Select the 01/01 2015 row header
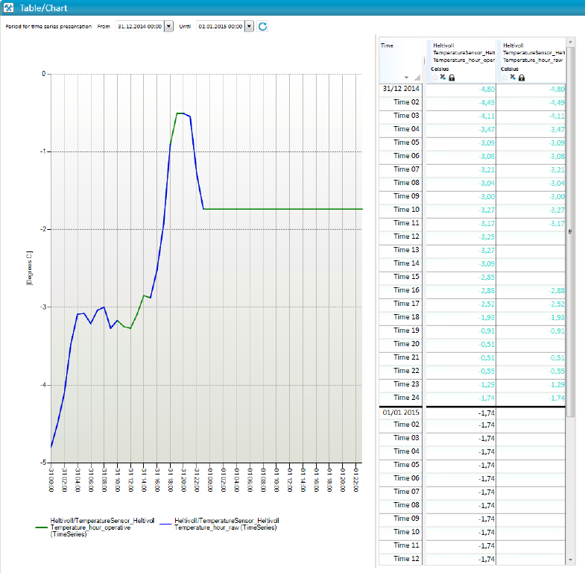This screenshot has width=585, height=573. (x=402, y=411)
